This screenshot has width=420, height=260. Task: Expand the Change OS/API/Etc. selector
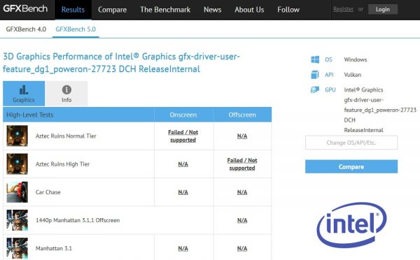[351, 143]
